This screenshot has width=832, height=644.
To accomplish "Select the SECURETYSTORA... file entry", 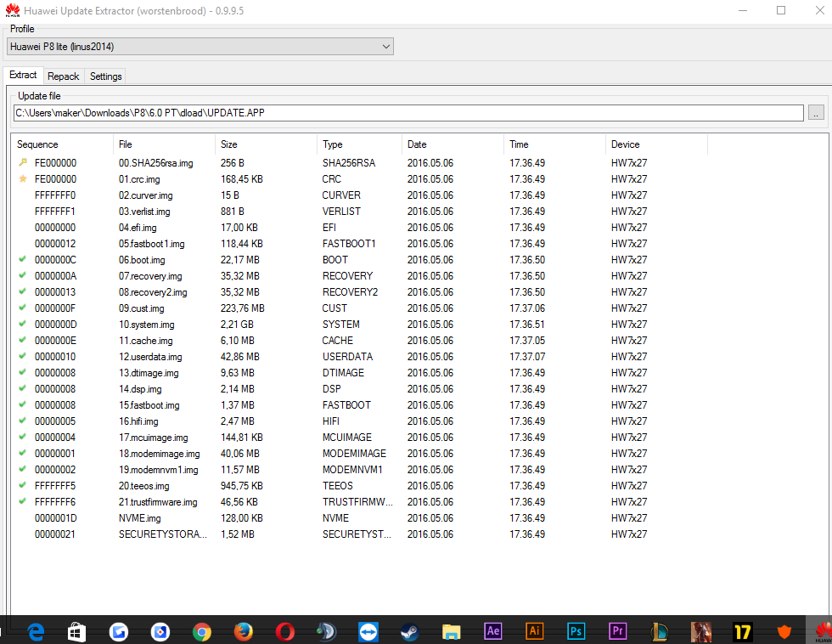I will (x=163, y=534).
